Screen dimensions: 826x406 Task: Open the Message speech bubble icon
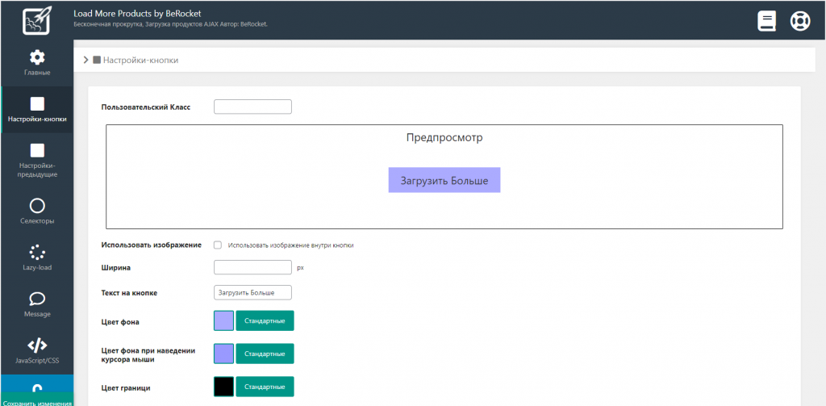37,299
